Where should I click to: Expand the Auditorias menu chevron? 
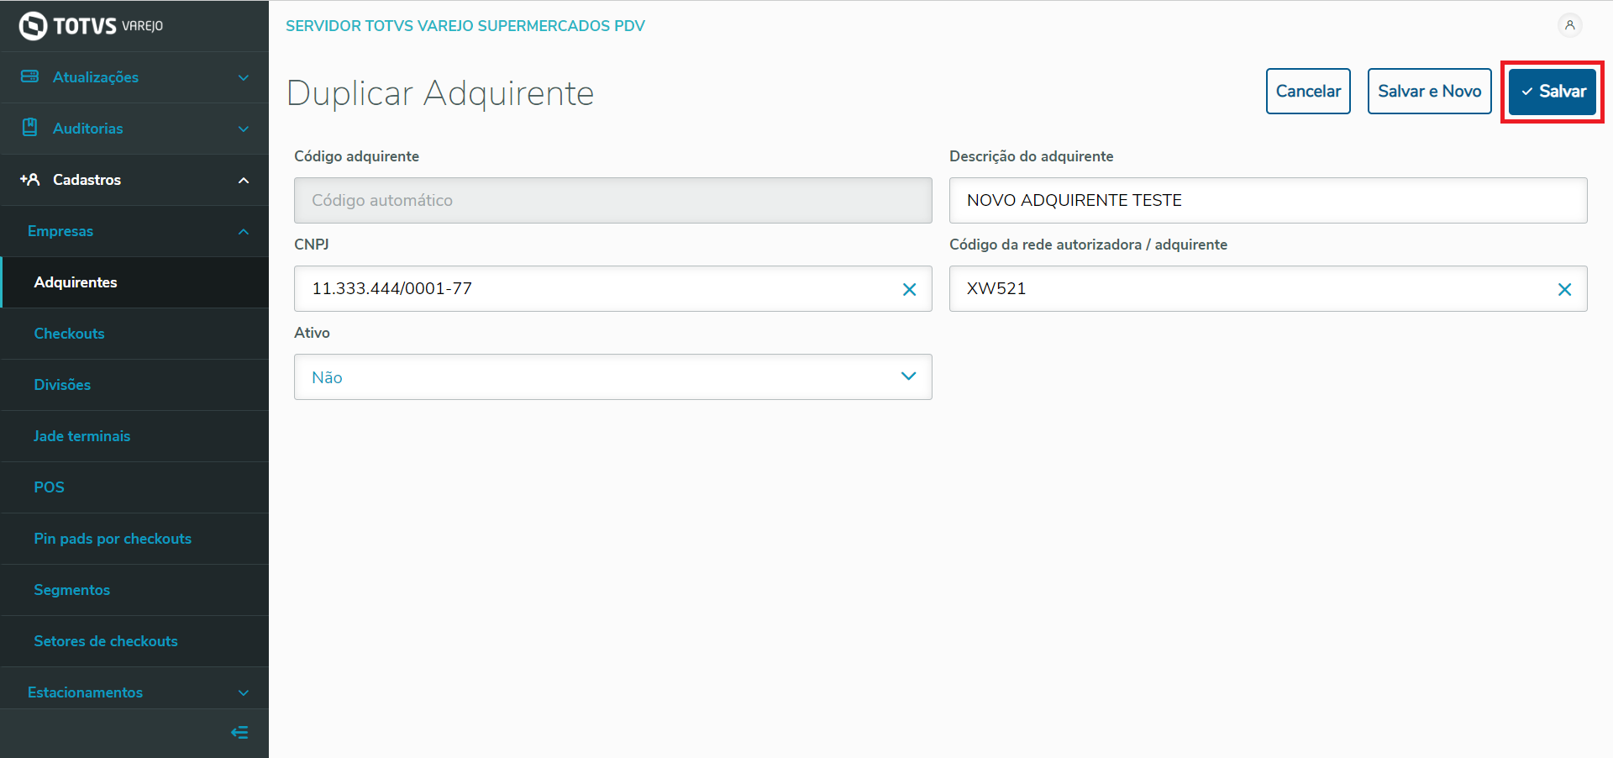244,129
